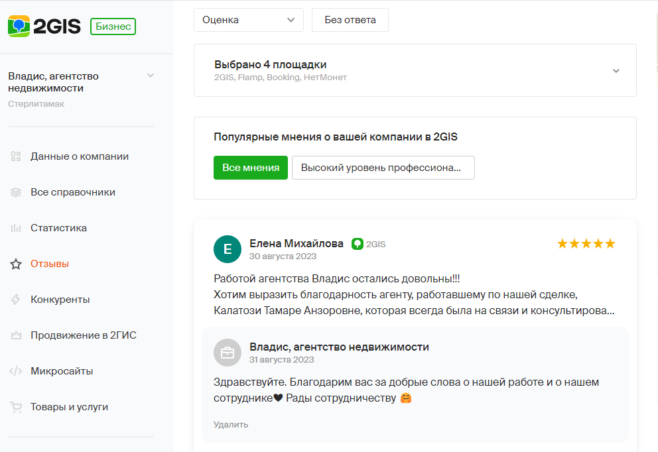Click the shopping cart icon
Viewport: 658px width, 452px height.
pyautogui.click(x=15, y=407)
